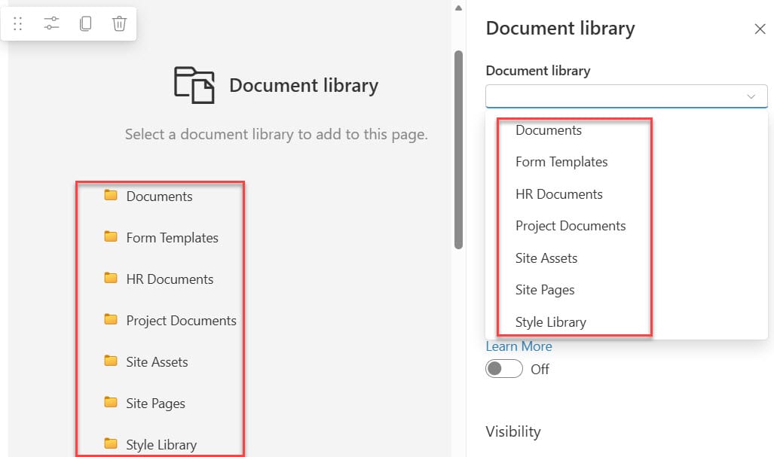
Task: Toggle the Off switch to On
Action: (x=503, y=369)
